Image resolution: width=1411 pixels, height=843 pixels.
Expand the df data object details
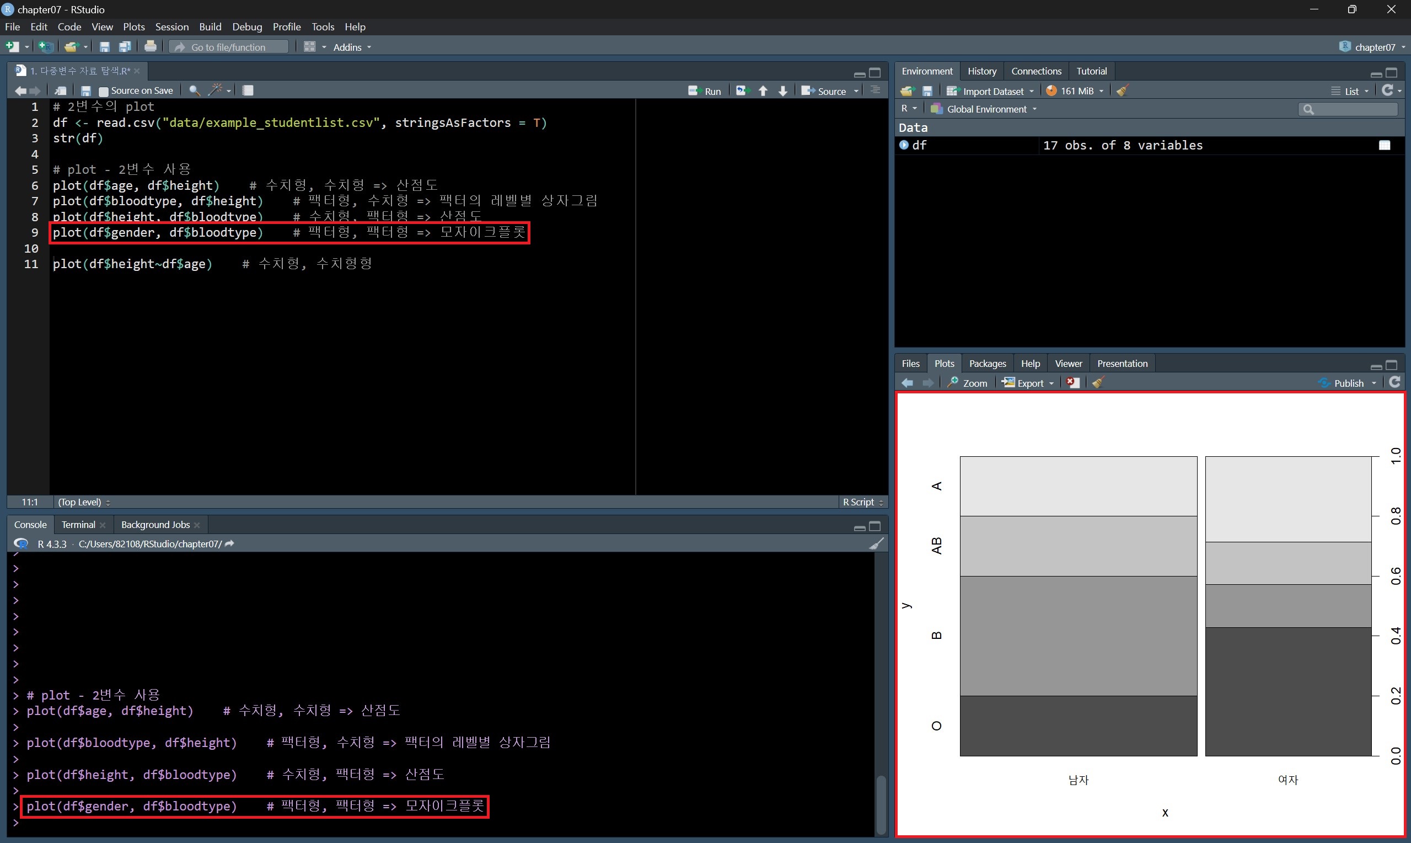904,146
